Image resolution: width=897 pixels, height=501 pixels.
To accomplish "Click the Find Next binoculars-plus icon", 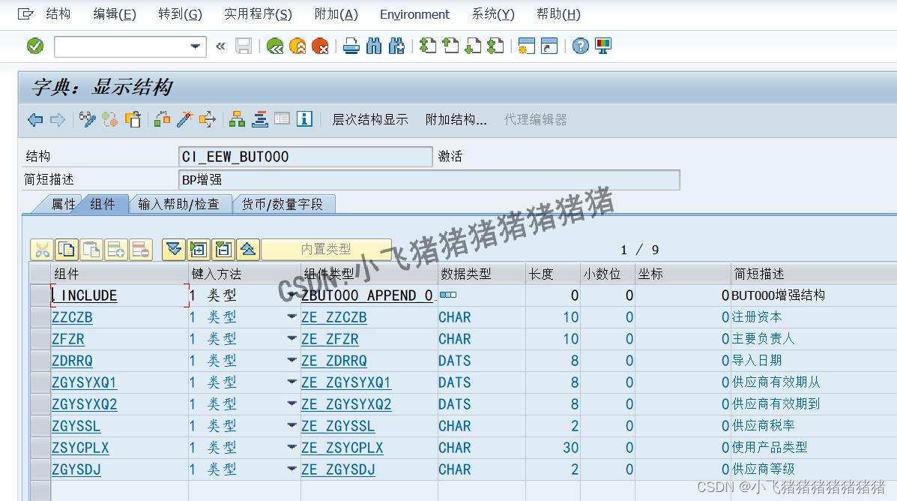I will (x=396, y=46).
